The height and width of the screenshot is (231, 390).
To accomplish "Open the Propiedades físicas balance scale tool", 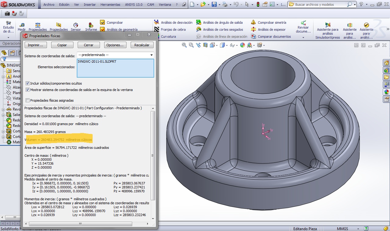I will (x=38, y=27).
